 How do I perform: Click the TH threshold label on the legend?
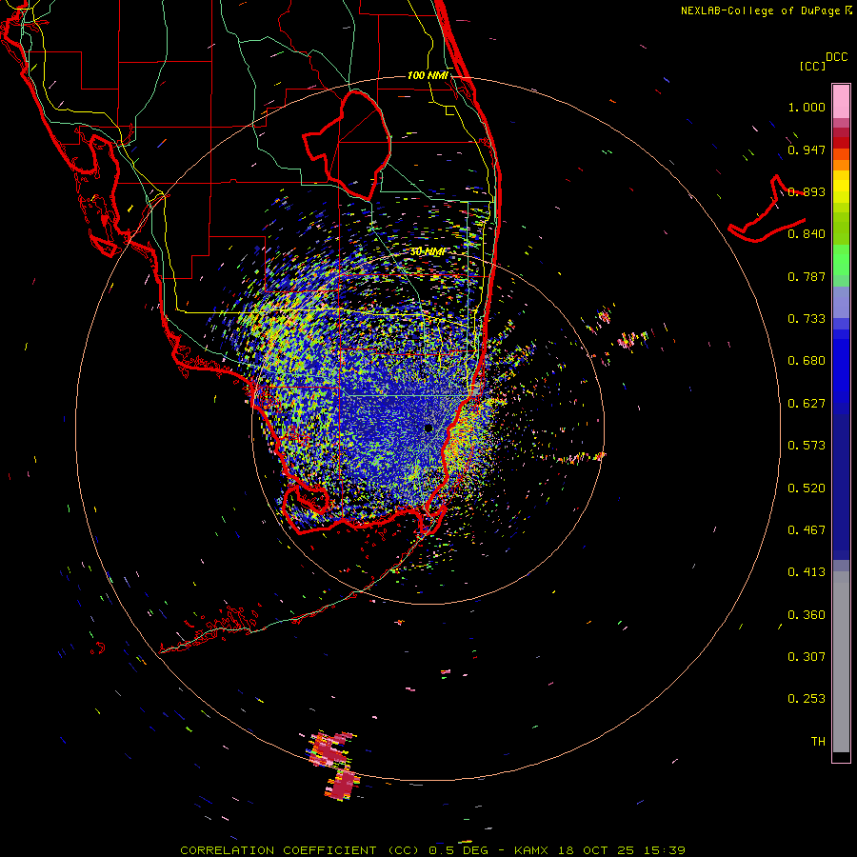coord(818,742)
